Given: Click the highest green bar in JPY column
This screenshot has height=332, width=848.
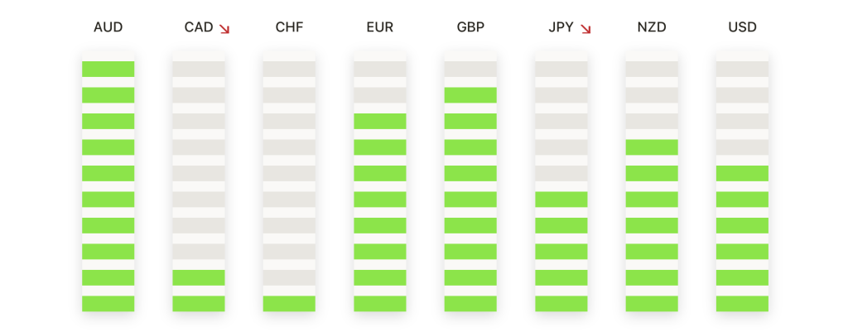Looking at the screenshot, I should click(x=561, y=200).
